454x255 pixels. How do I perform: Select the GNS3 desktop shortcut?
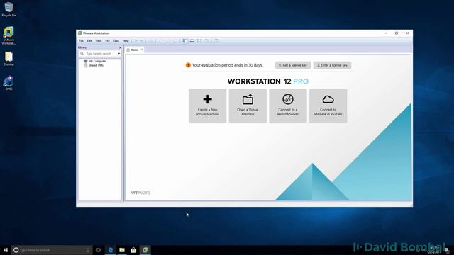pyautogui.click(x=9, y=83)
